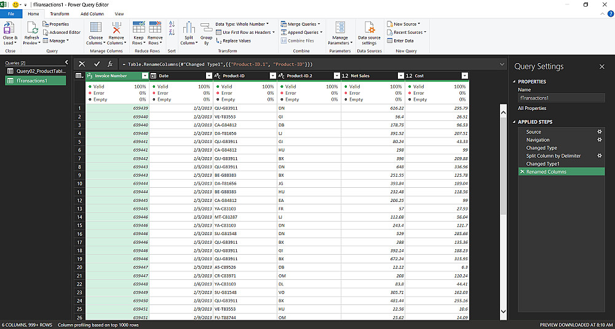The image size is (615, 329).
Task: Open Product-ID column filter dropdown
Action: point(273,76)
